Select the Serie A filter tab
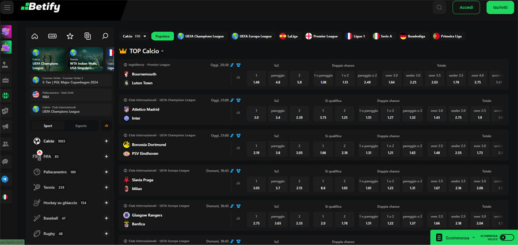Image resolution: width=518 pixels, height=245 pixels. pos(383,36)
